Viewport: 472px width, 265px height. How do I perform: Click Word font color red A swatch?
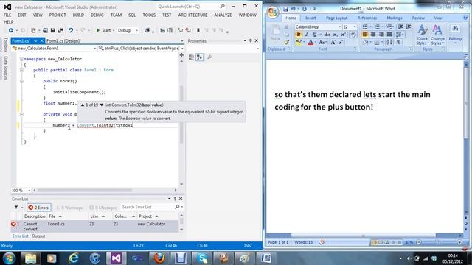click(310, 43)
